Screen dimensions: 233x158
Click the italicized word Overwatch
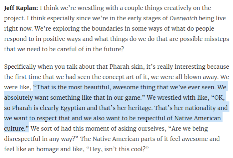coord(183,18)
